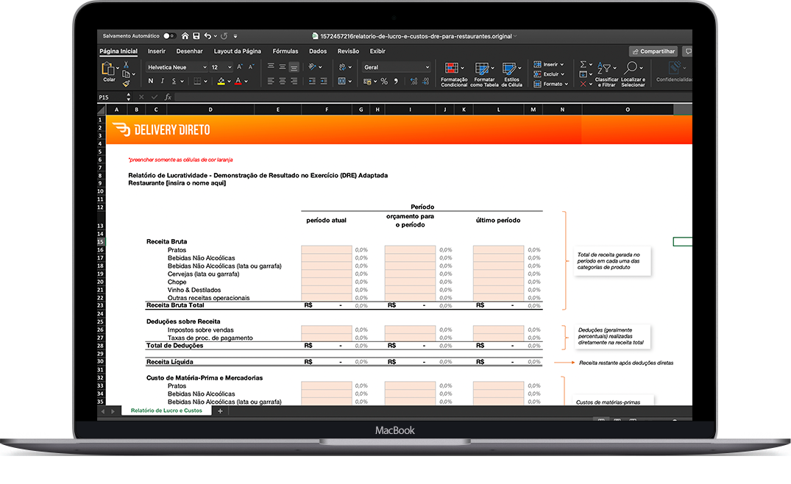791x484 pixels.
Task: Open Classificar e Filtrar
Action: click(x=607, y=74)
